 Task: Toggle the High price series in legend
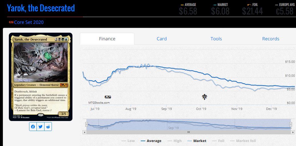coord(174,141)
